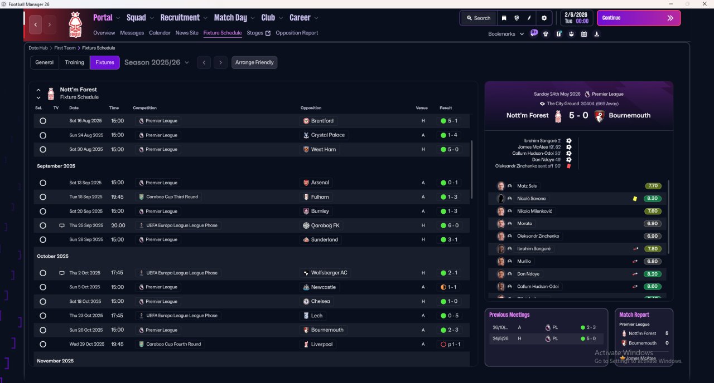Click the external link icon next to Stages
This screenshot has width=714, height=383.
point(268,33)
